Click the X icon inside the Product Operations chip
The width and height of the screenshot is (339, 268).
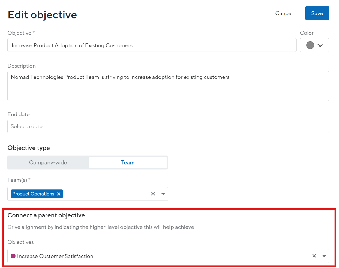coord(59,194)
